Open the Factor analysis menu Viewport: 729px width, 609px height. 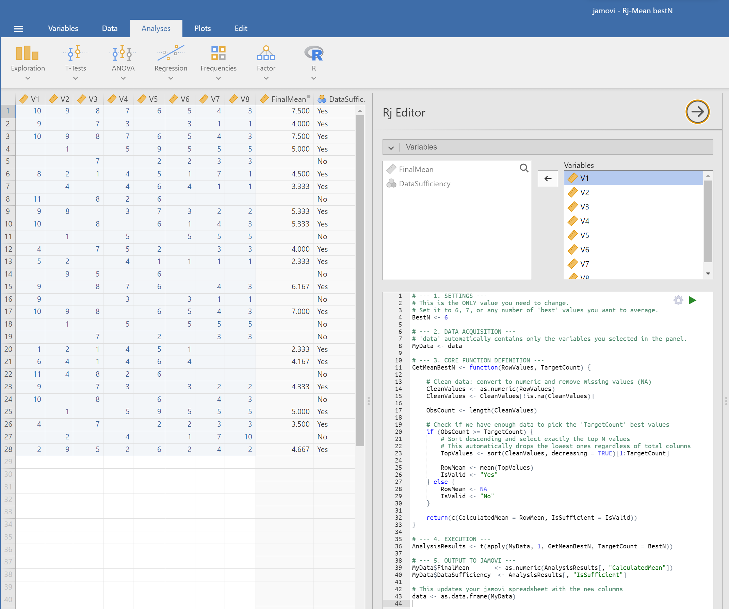(266, 62)
